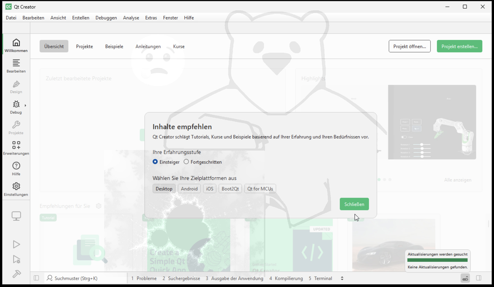Switch to the Beispiele tab
Screen dimensions: 494x287
tap(114, 46)
